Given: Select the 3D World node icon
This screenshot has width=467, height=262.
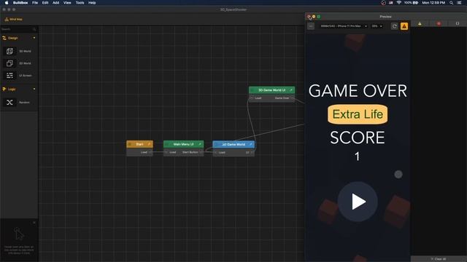Looking at the screenshot, I should click(x=9, y=51).
